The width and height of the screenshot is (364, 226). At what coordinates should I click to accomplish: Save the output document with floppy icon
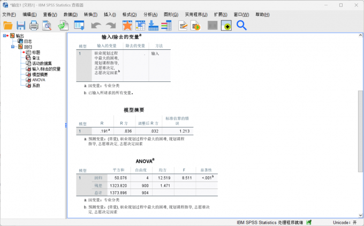21,26
